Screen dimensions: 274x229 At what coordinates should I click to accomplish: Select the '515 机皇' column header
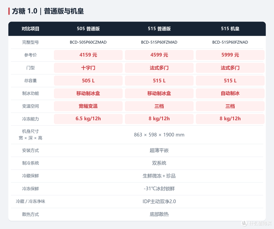230,29
